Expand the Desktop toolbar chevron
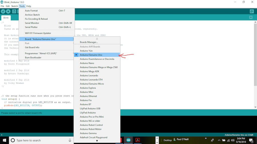257x144 pixels. 206,138
